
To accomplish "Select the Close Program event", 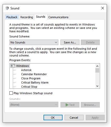I will (31, 78).
